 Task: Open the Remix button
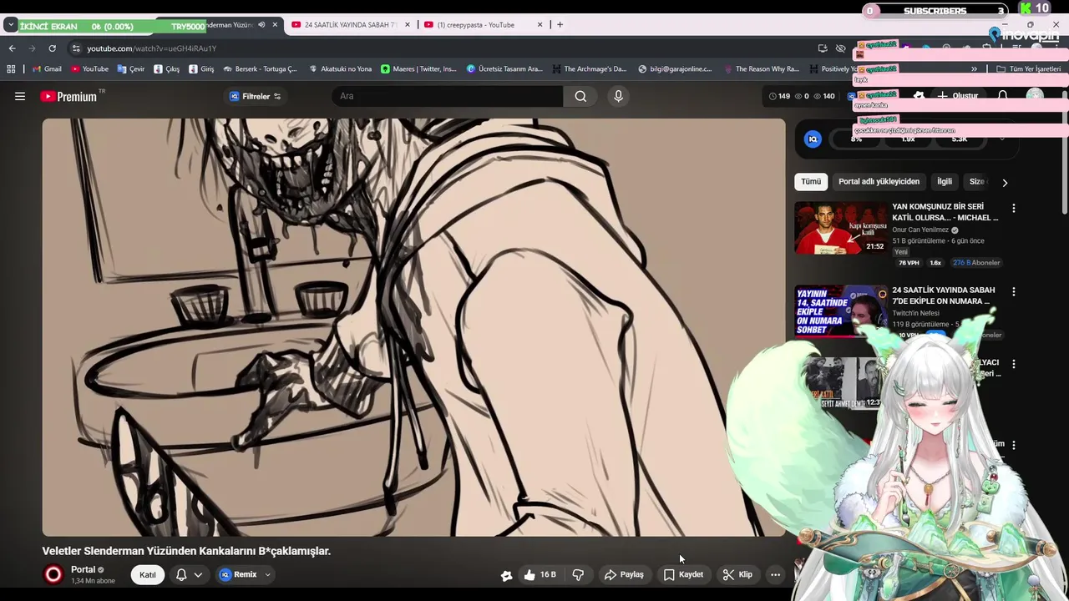pos(238,574)
